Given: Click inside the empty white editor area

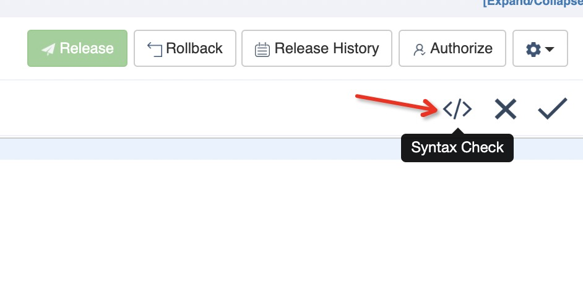Looking at the screenshot, I should 291,225.
